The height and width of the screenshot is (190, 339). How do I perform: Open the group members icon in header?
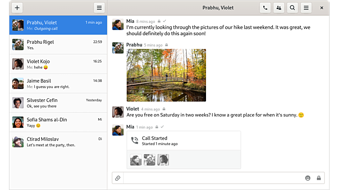click(x=279, y=8)
